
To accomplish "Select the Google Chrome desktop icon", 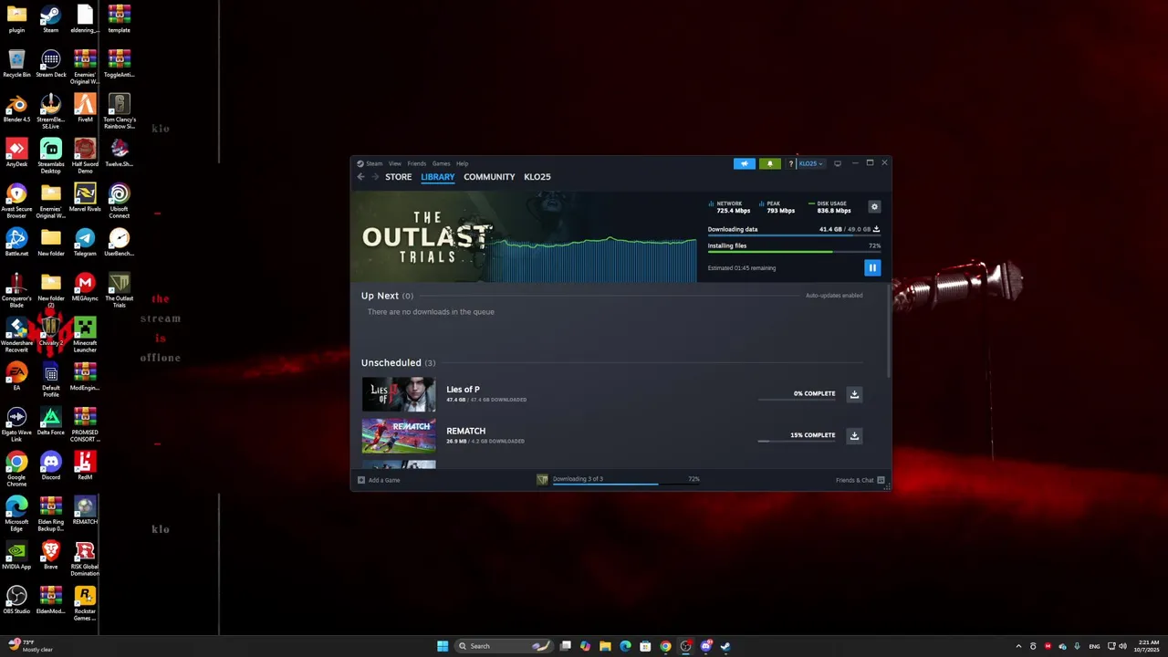I will (x=16, y=469).
